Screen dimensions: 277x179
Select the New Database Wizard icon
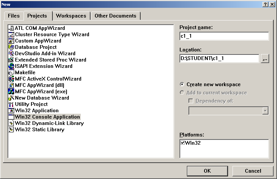pos(11,98)
